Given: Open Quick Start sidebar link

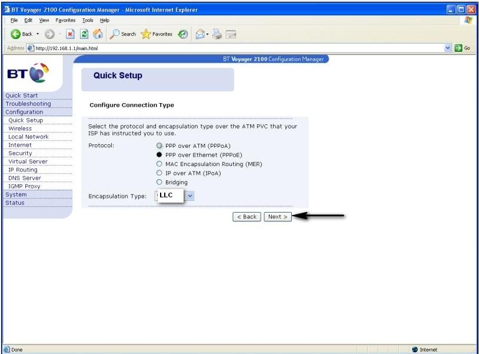Looking at the screenshot, I should tap(21, 95).
